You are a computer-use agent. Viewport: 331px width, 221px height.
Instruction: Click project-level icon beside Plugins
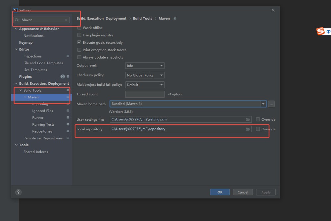coord(68,77)
